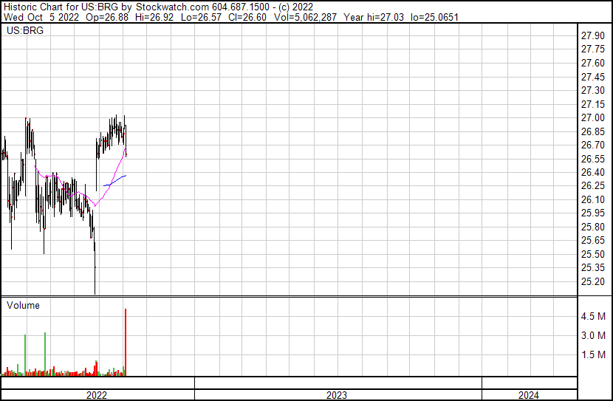Click the 25.20 price axis label
The height and width of the screenshot is (401, 613).
593,281
